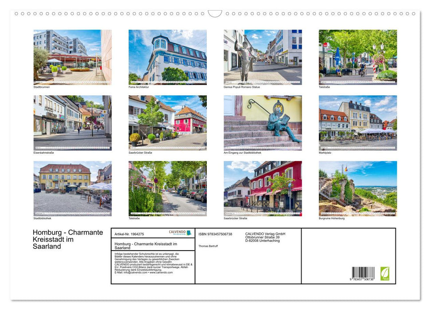Open the Talstraße photo with parked cars
The height and width of the screenshot is (310, 430).
[167, 188]
